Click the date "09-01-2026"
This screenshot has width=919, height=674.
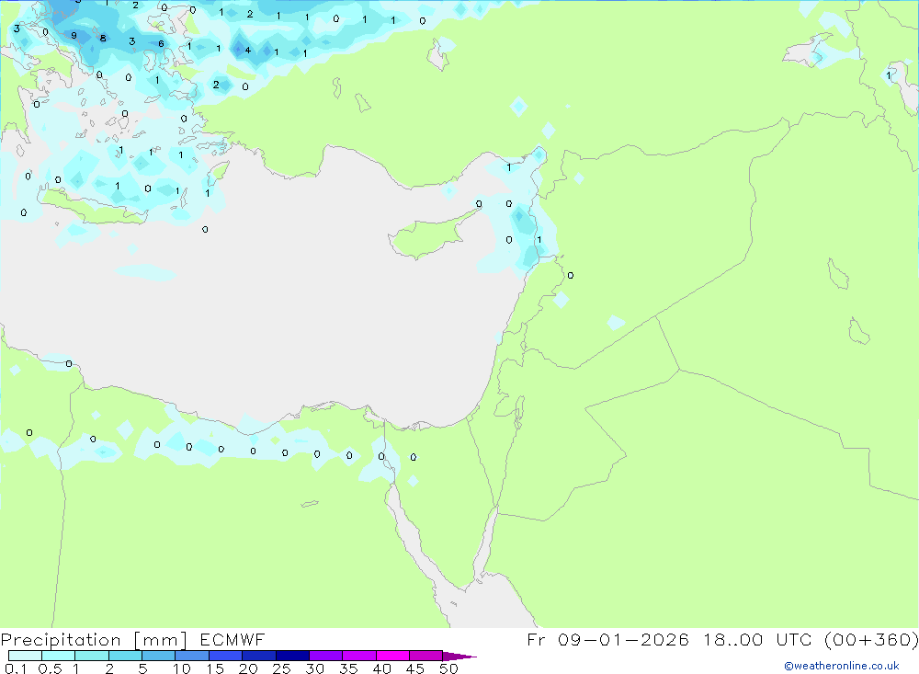coord(624,639)
